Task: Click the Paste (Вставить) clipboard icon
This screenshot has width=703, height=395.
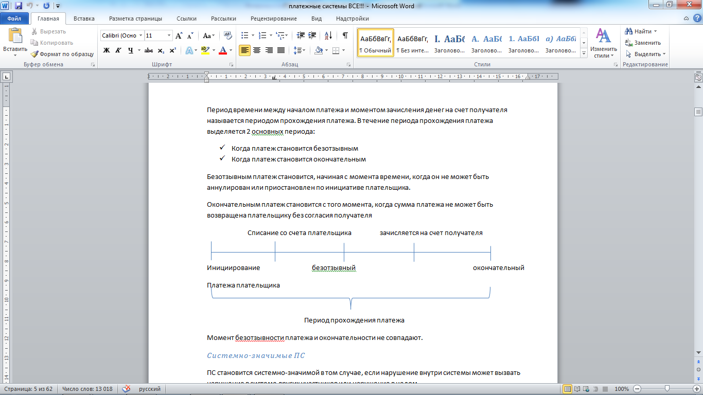Action: pyautogui.click(x=15, y=36)
